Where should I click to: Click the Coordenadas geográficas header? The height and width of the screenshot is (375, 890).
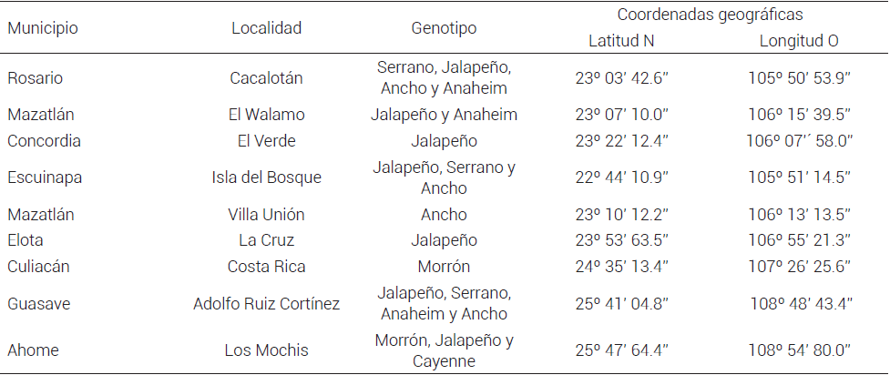(710, 15)
